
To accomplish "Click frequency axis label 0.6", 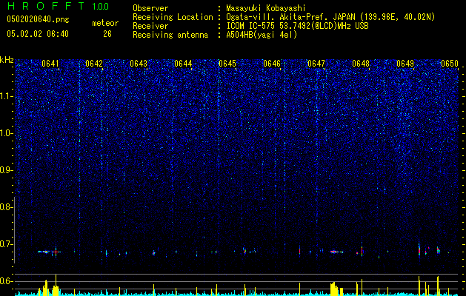I will 5,281.
